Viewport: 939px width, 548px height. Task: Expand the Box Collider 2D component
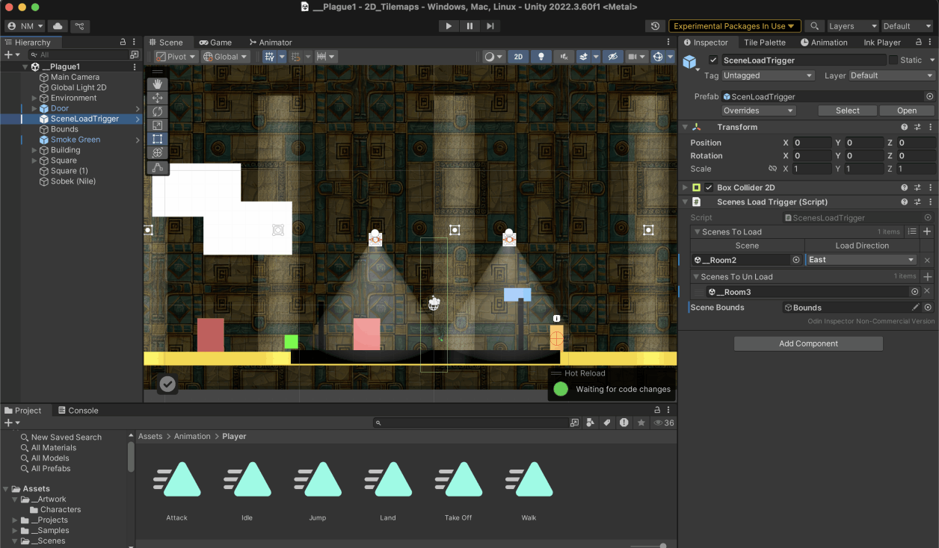tap(685, 188)
